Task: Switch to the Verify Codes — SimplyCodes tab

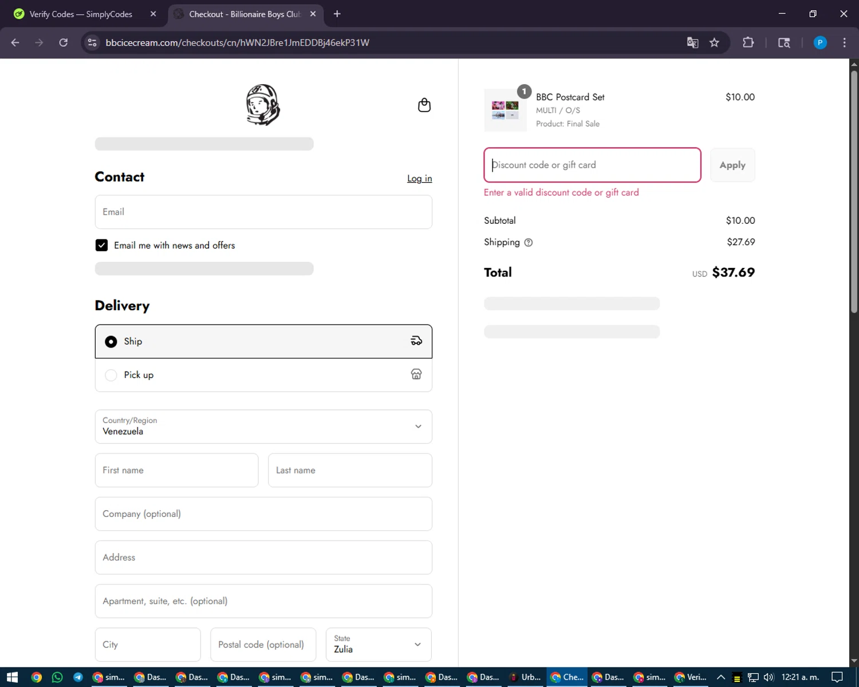Action: [x=80, y=14]
